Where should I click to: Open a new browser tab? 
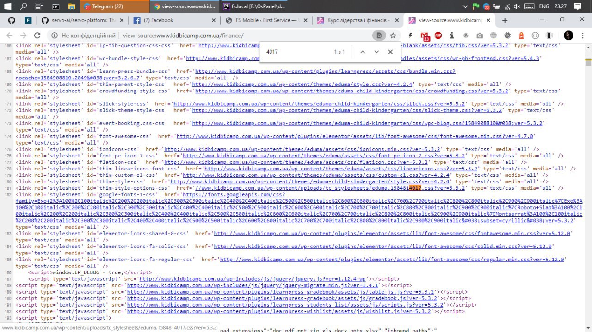[505, 20]
